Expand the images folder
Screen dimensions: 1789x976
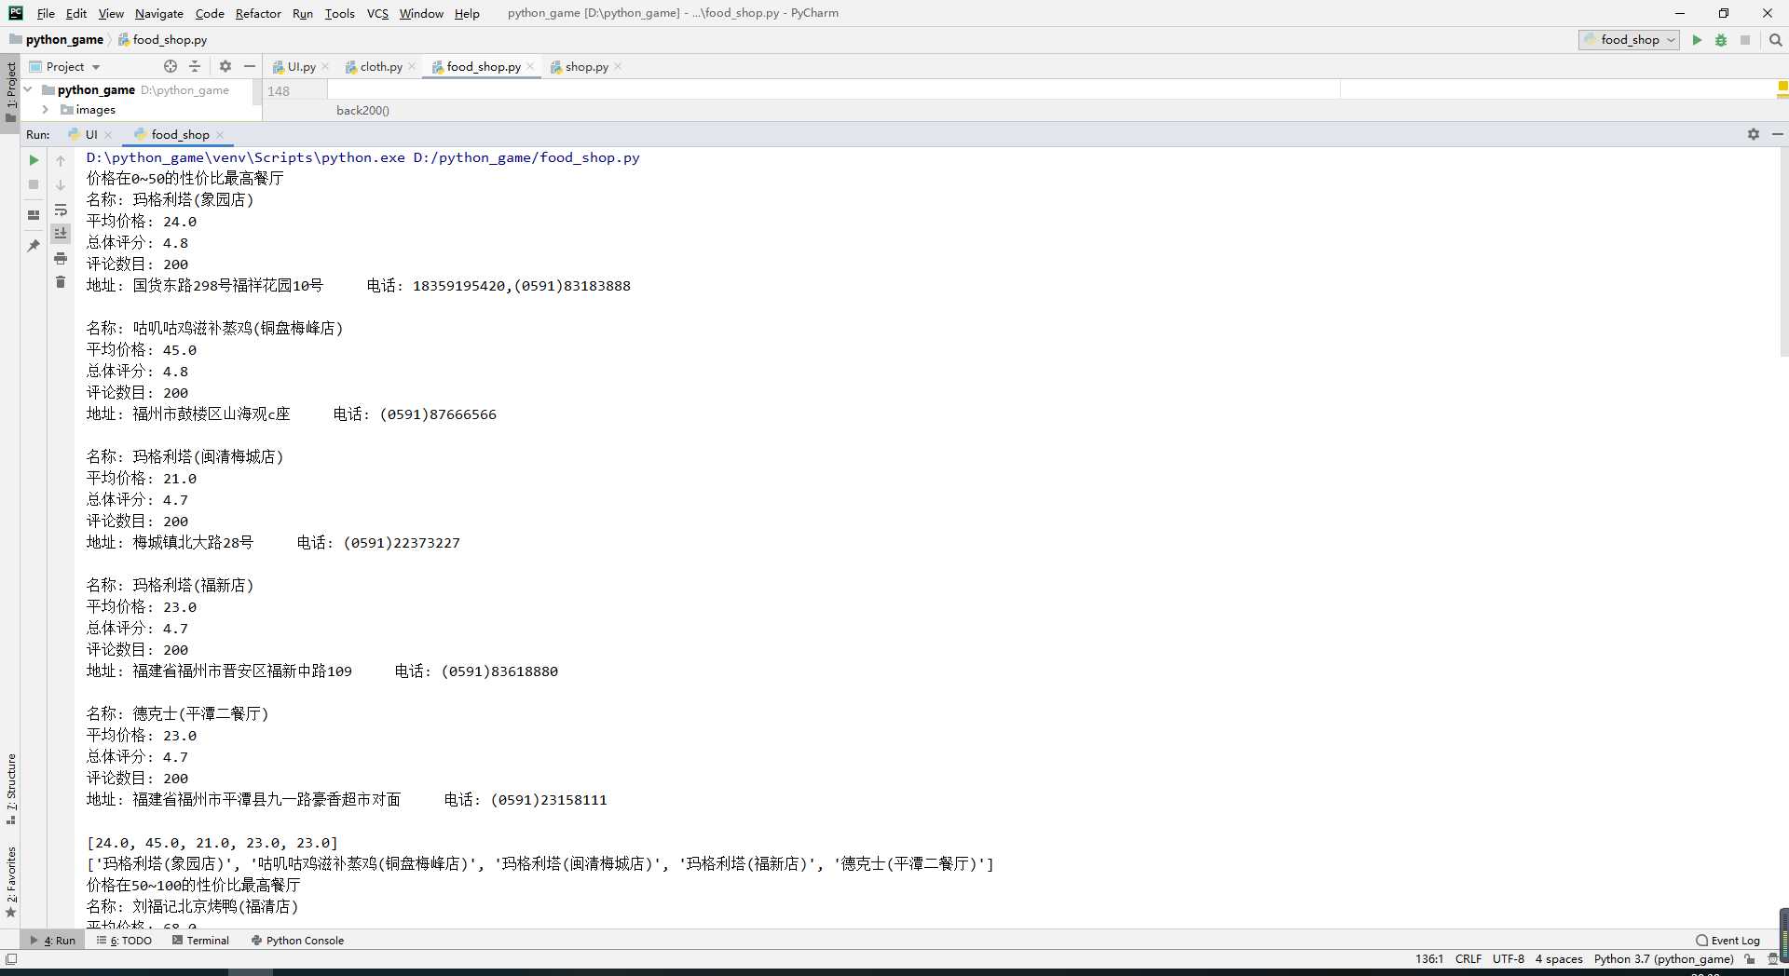point(45,110)
